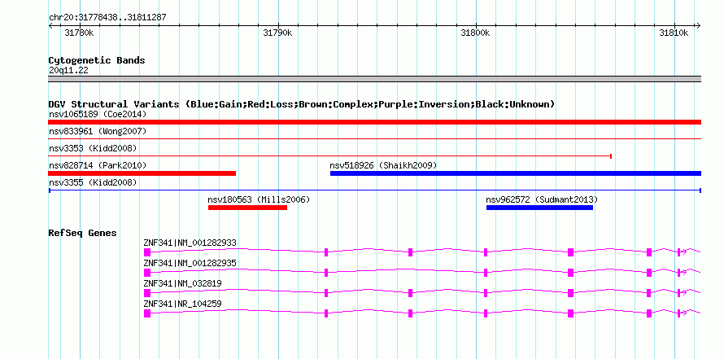Click the 20q11.22 band label
This screenshot has height=359, width=724.
[68, 71]
